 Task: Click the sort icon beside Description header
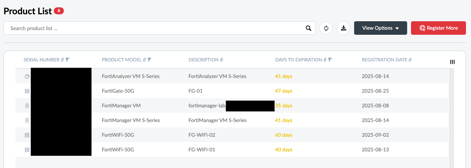click(x=221, y=60)
